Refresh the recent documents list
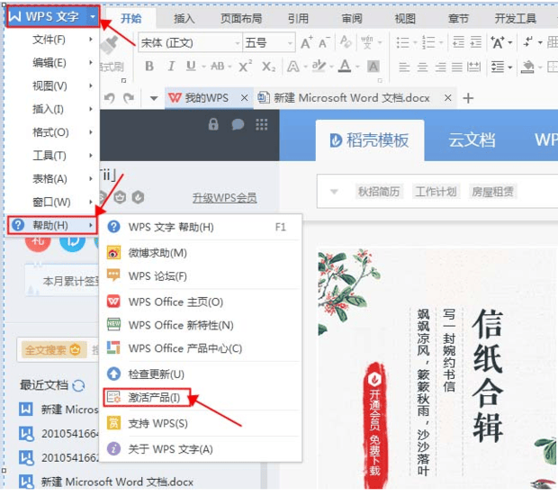The width and height of the screenshot is (558, 496). [78, 385]
